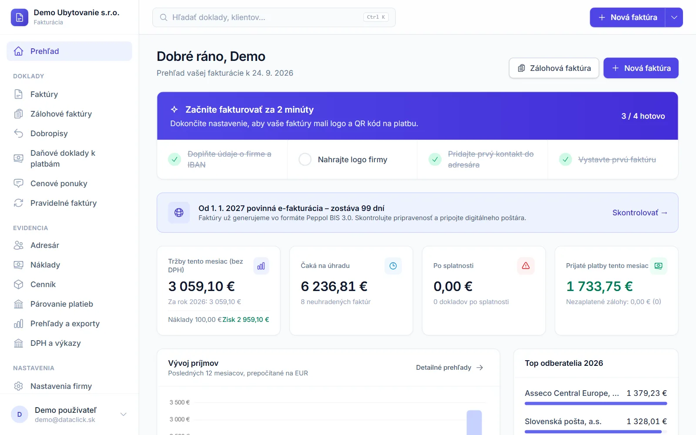Image resolution: width=696 pixels, height=435 pixels.
Task: Click the Párovanie platieb bank icon
Action: [18, 304]
